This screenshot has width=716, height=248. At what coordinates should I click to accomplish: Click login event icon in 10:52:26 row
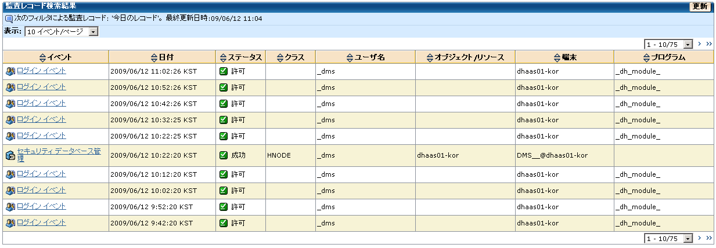click(x=10, y=87)
